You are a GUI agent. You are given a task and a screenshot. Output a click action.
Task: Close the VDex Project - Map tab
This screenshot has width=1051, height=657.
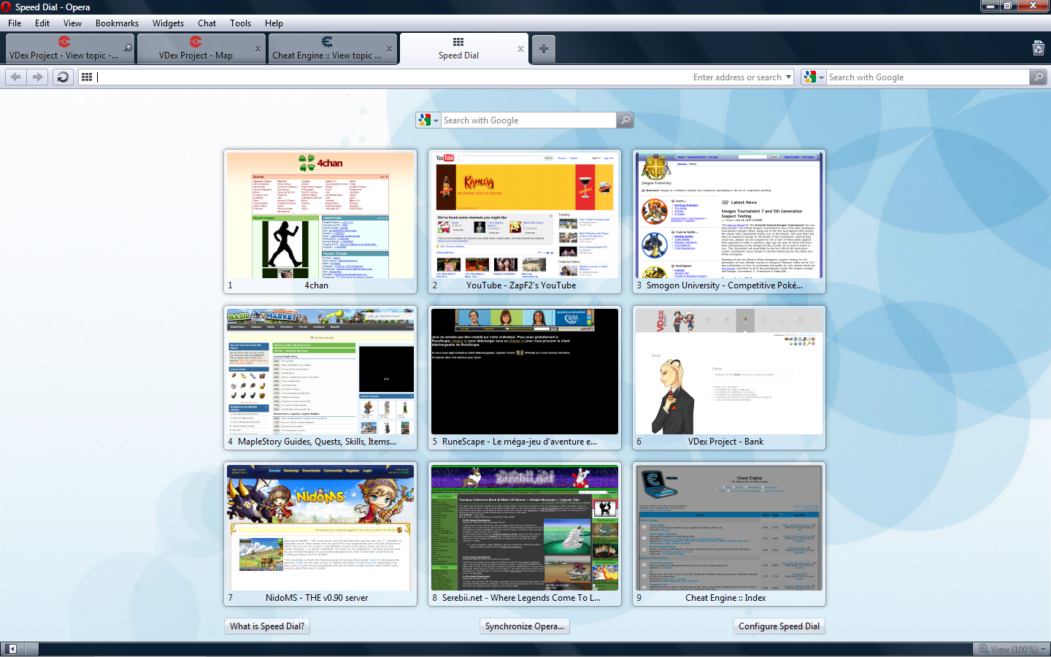coord(258,49)
